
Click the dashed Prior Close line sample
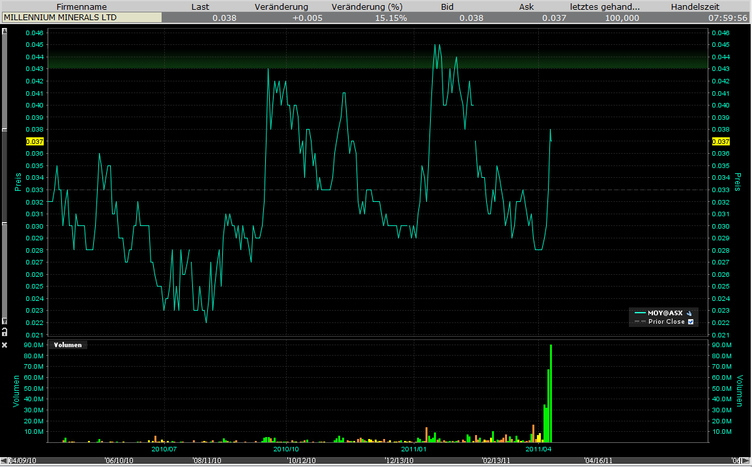pos(640,321)
